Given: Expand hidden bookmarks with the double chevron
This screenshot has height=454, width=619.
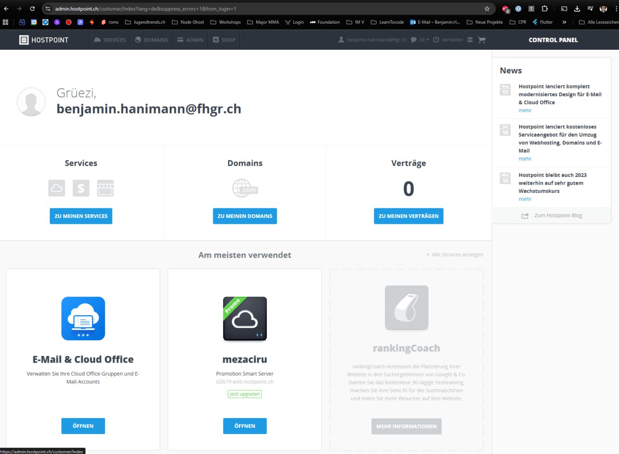Looking at the screenshot, I should [564, 22].
